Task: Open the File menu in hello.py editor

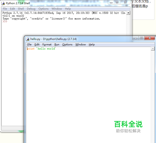Action: (x=29, y=44)
